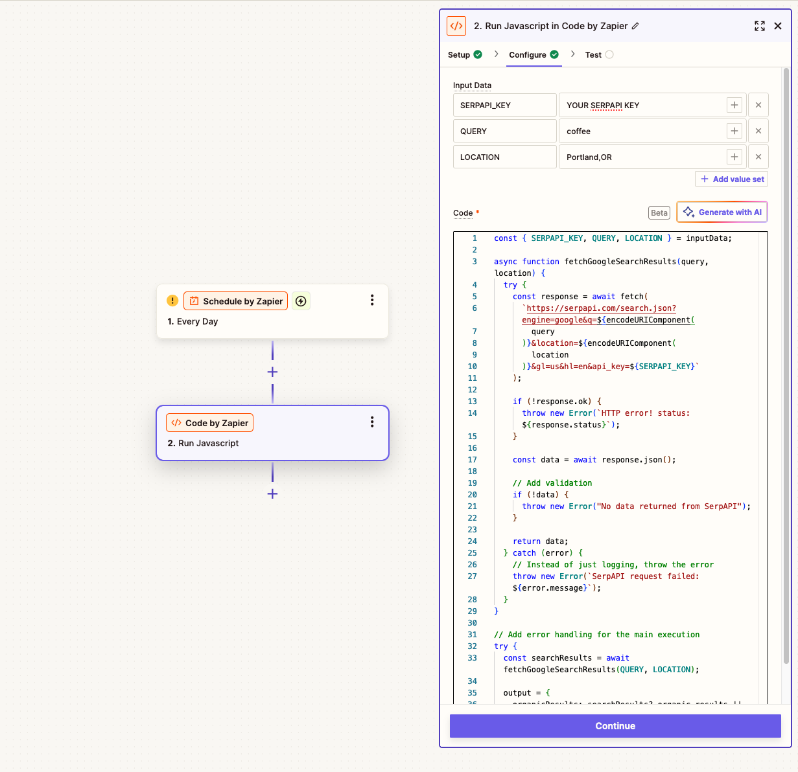This screenshot has width=798, height=772.
Task: Click the Beta badge
Action: click(x=659, y=212)
